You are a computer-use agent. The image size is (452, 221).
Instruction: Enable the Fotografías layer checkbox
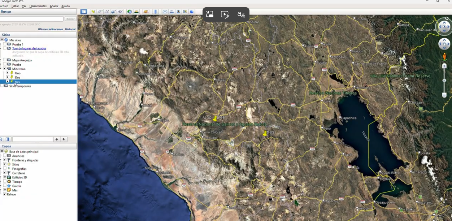5,169
